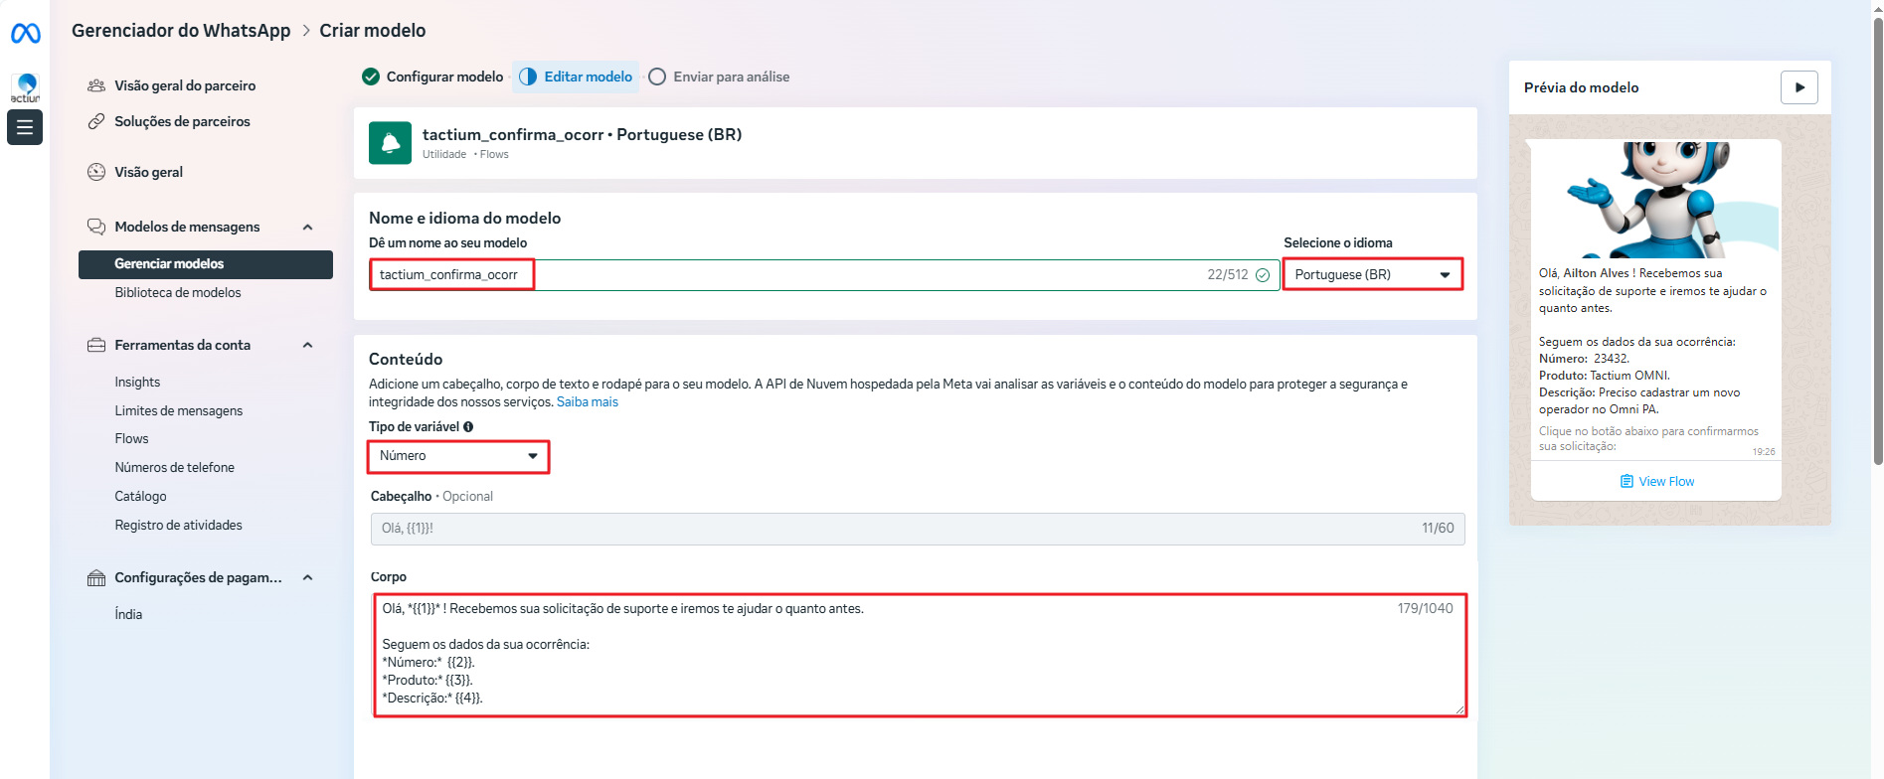Screen dimensions: 1884x779
Task: Select the Enviar para análise step
Action: [x=719, y=77]
